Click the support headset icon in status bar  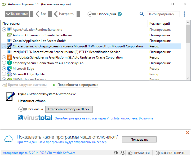(x=122, y=153)
